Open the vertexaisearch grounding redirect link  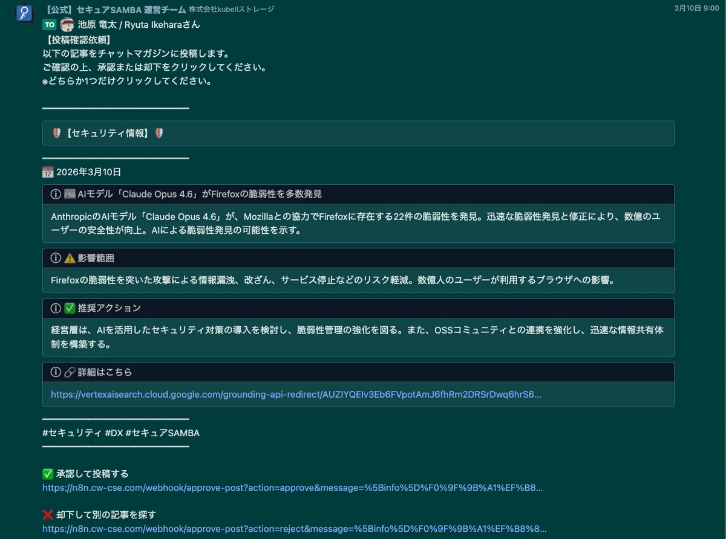point(296,395)
